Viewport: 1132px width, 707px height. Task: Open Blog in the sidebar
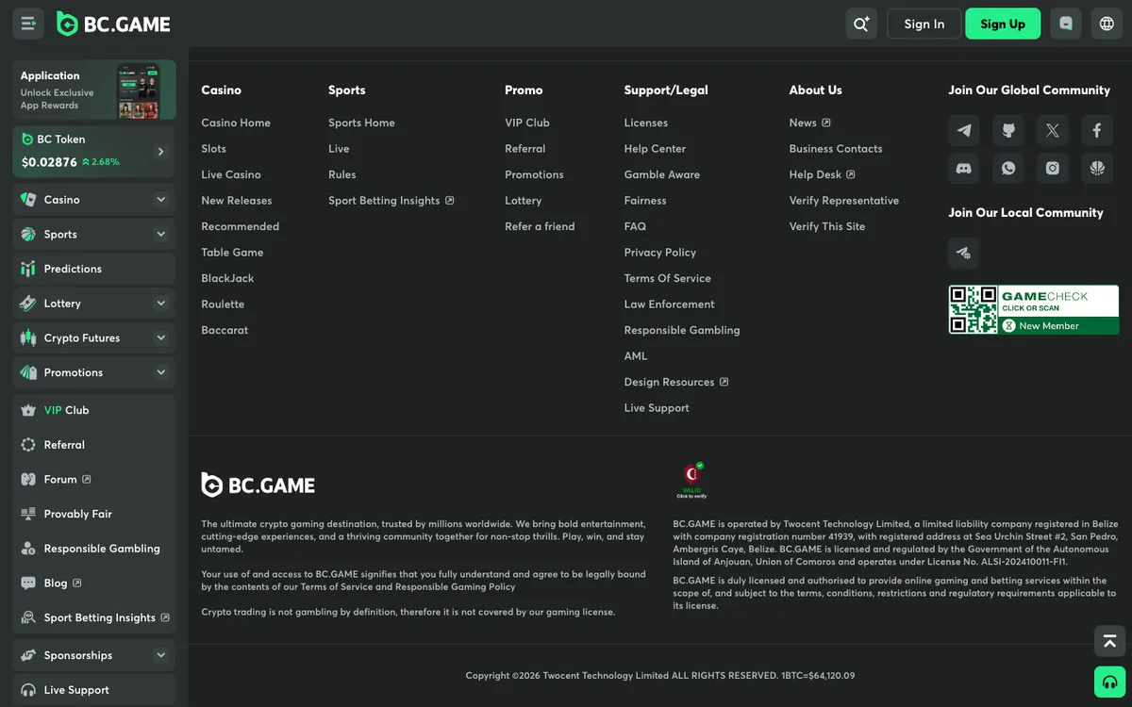point(94,583)
